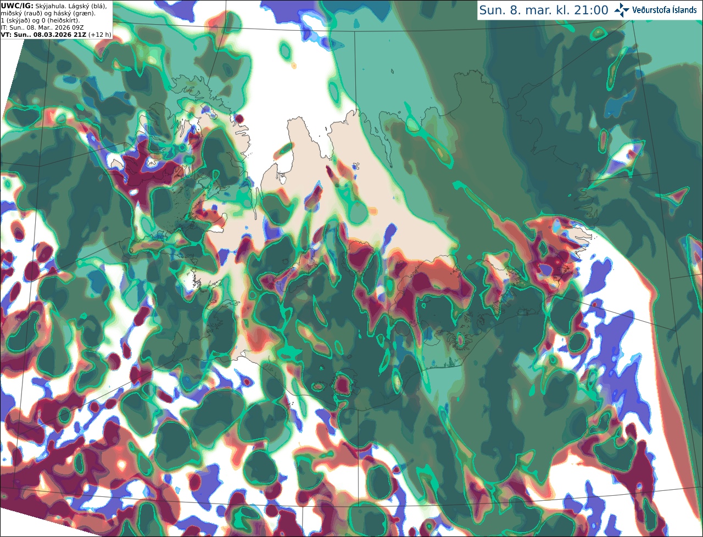Image resolution: width=703 pixels, height=537 pixels.
Task: Click the 'VT: Sun.. 08.03.2026 21Z' line
Action: 43,34
